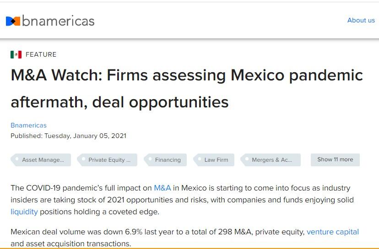Screen dimensions: 379x249
Task: Open the Law Firm tag
Action: click(x=216, y=160)
